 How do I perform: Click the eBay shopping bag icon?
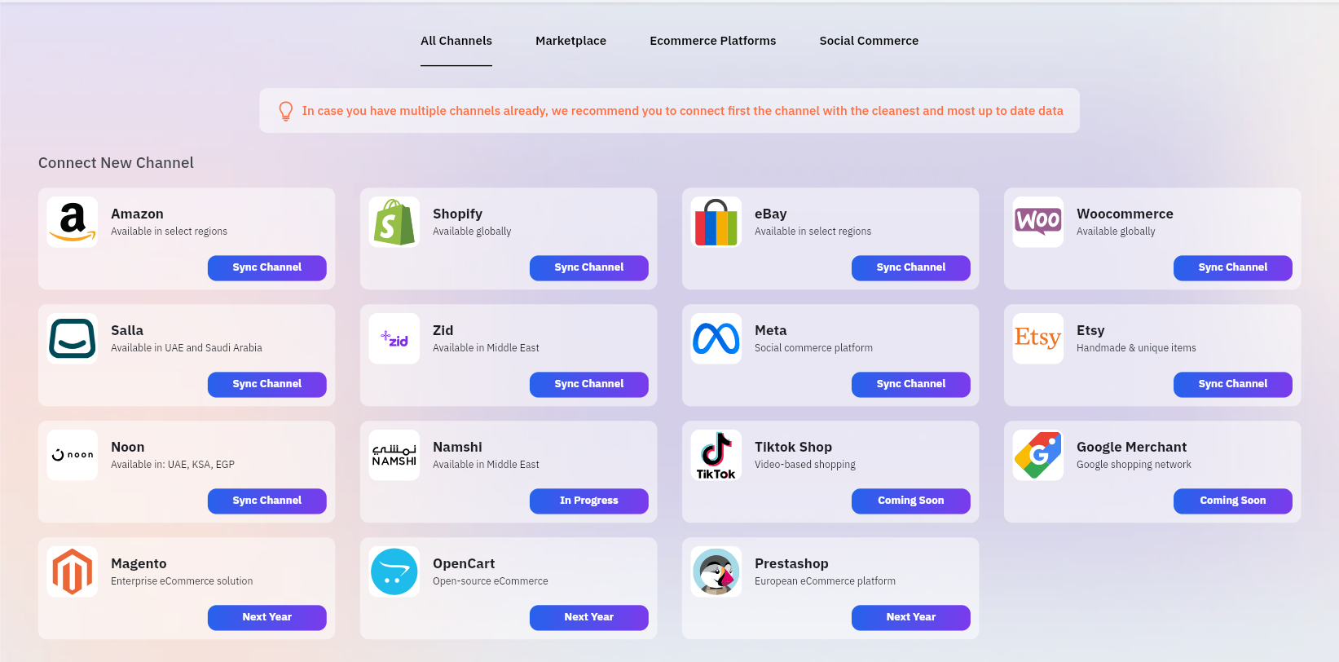[716, 222]
